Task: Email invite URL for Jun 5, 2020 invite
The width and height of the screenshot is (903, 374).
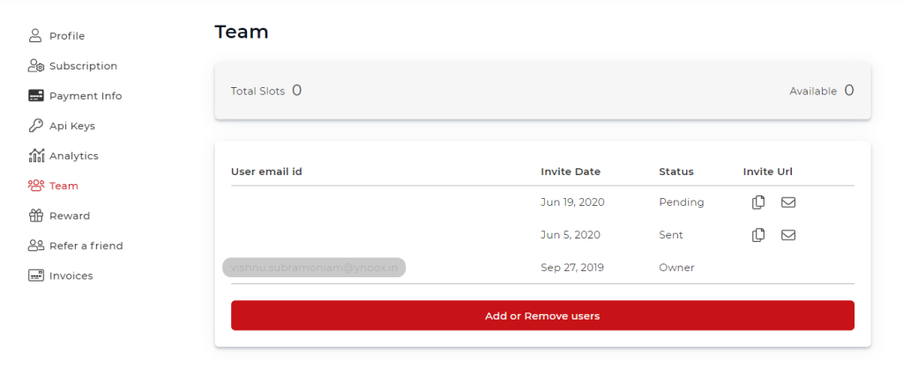Action: click(787, 234)
